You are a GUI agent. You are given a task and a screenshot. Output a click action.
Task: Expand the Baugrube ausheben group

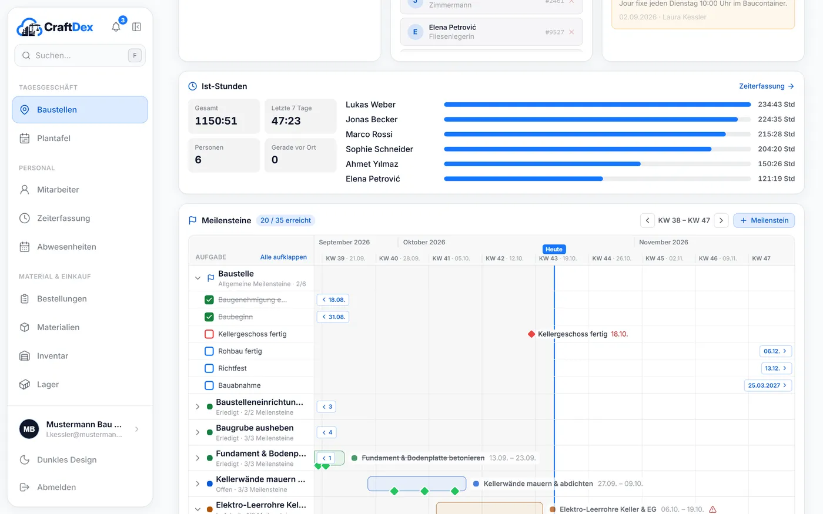click(x=198, y=432)
